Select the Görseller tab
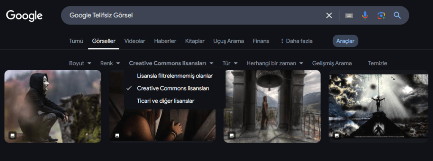The image size is (433, 161). (x=104, y=41)
